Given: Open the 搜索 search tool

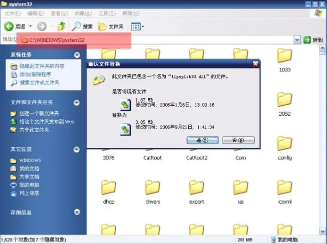Looking at the screenshot, I should pyautogui.click(x=82, y=26).
